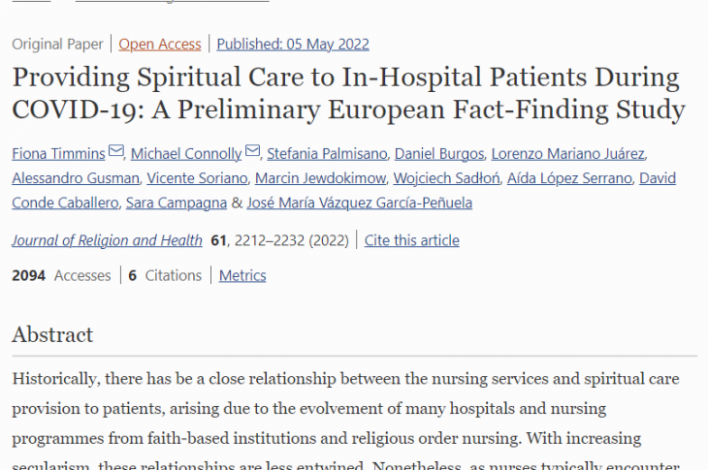Open the article Metrics link

click(242, 275)
